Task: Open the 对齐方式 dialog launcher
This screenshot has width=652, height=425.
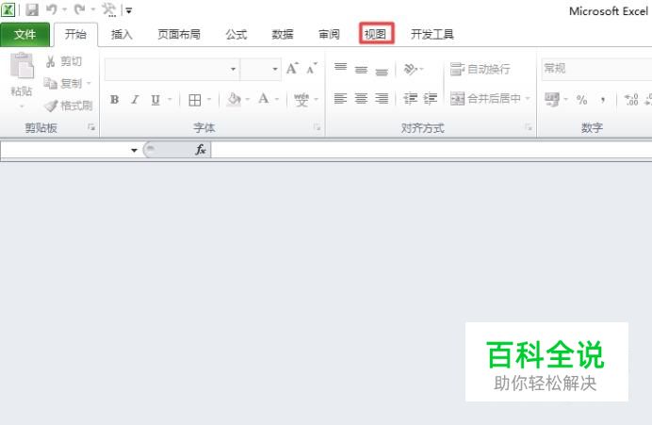Action: pyautogui.click(x=529, y=127)
